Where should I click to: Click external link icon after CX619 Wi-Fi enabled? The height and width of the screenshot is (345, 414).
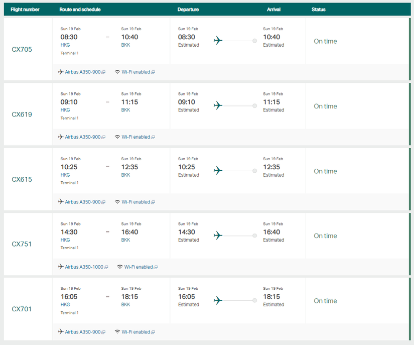coord(153,137)
